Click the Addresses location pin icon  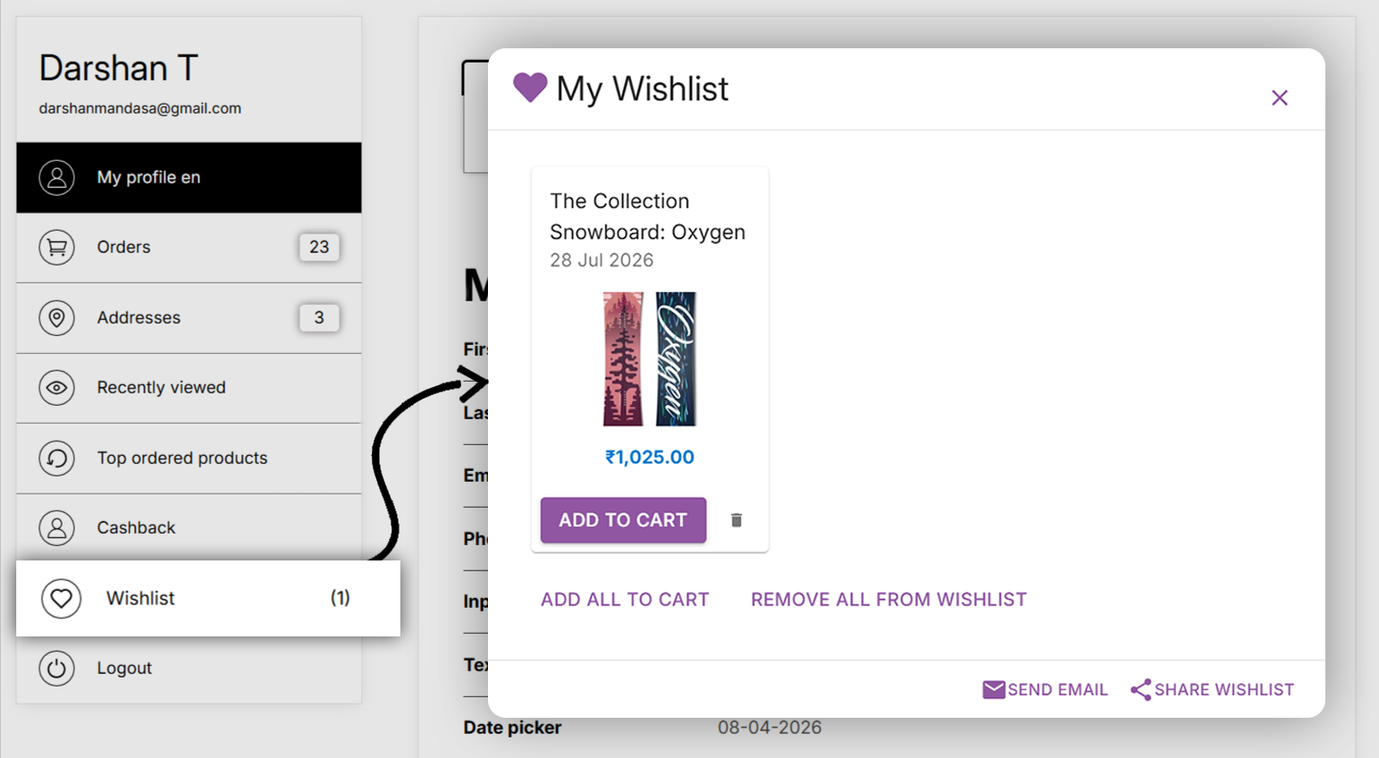[56, 317]
